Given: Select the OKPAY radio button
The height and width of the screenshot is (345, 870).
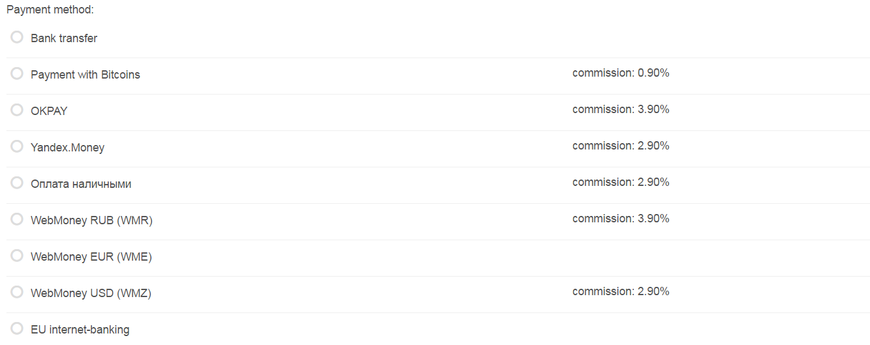Looking at the screenshot, I should tap(17, 110).
